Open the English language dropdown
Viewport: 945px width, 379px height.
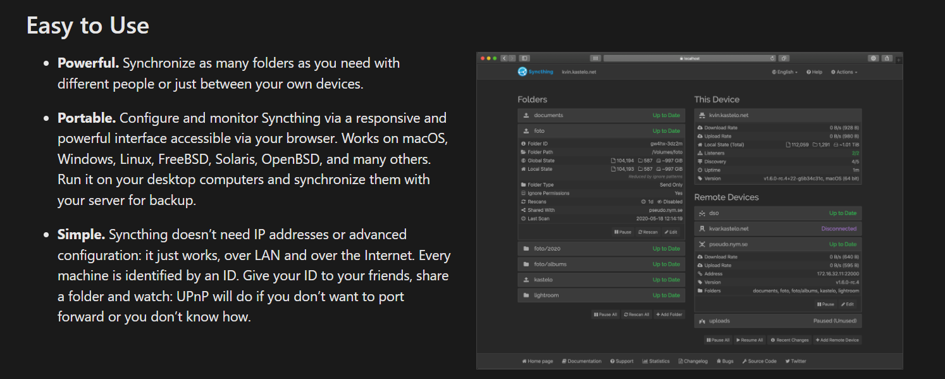point(785,72)
